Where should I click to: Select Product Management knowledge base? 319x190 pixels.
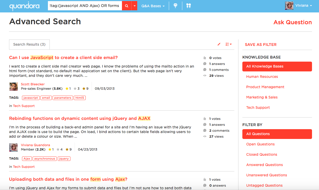[x=265, y=87]
